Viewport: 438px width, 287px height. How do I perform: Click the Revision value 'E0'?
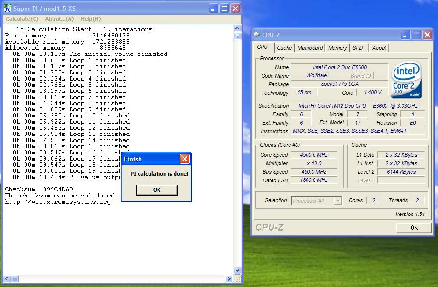point(412,123)
